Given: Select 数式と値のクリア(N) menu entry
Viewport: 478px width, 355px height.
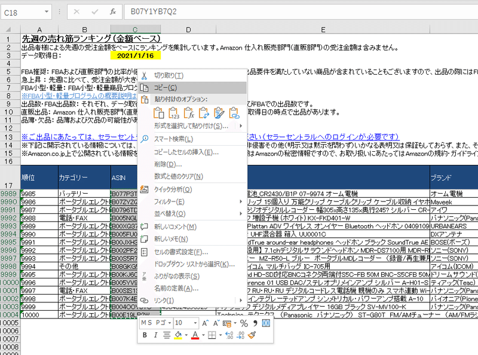Looking at the screenshot, I should 192,176.
